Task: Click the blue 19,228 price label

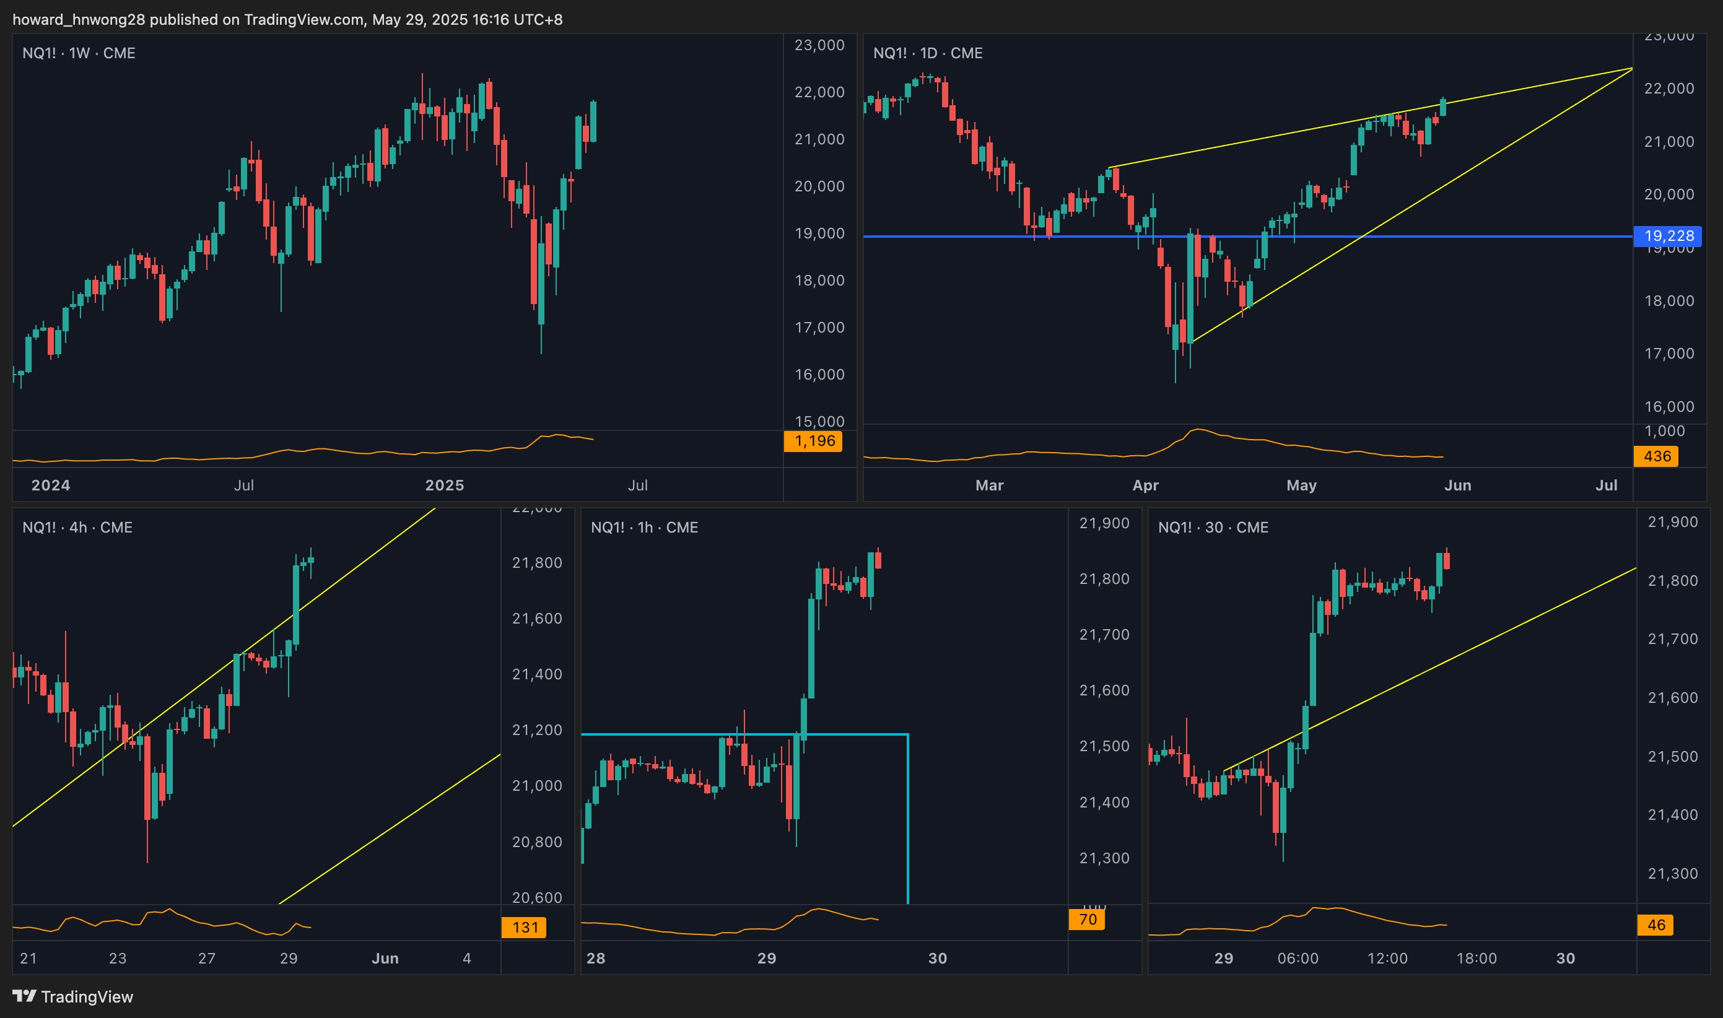Action: tap(1667, 236)
